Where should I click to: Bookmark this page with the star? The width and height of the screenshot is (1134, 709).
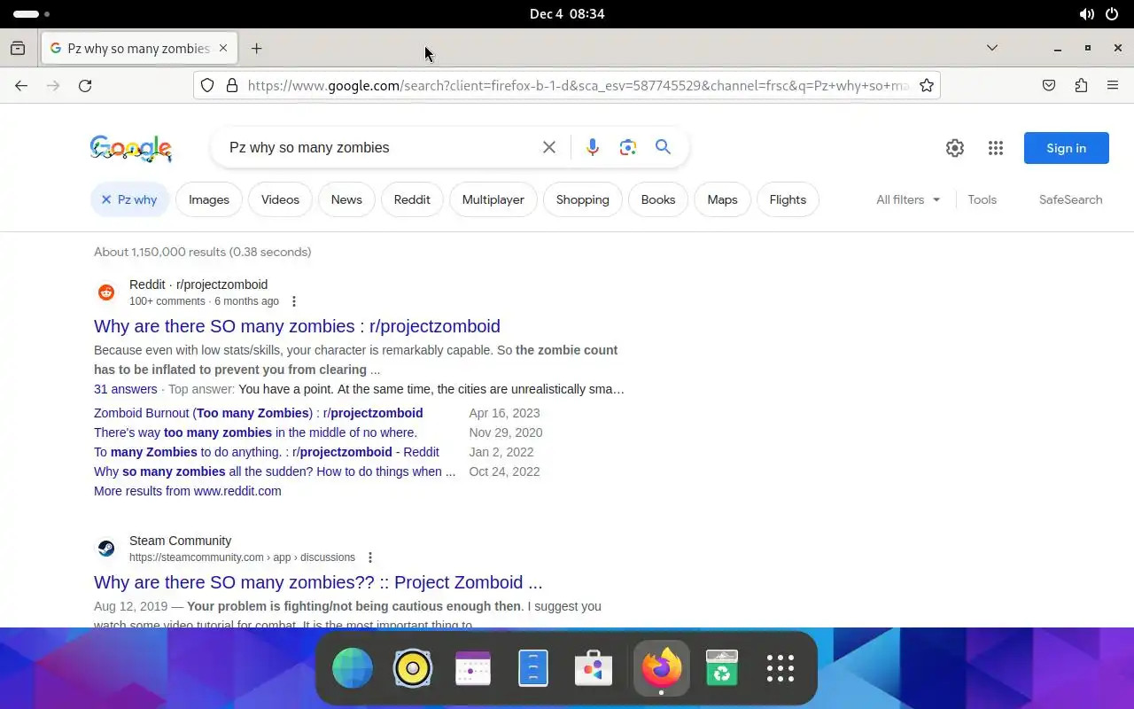927,86
